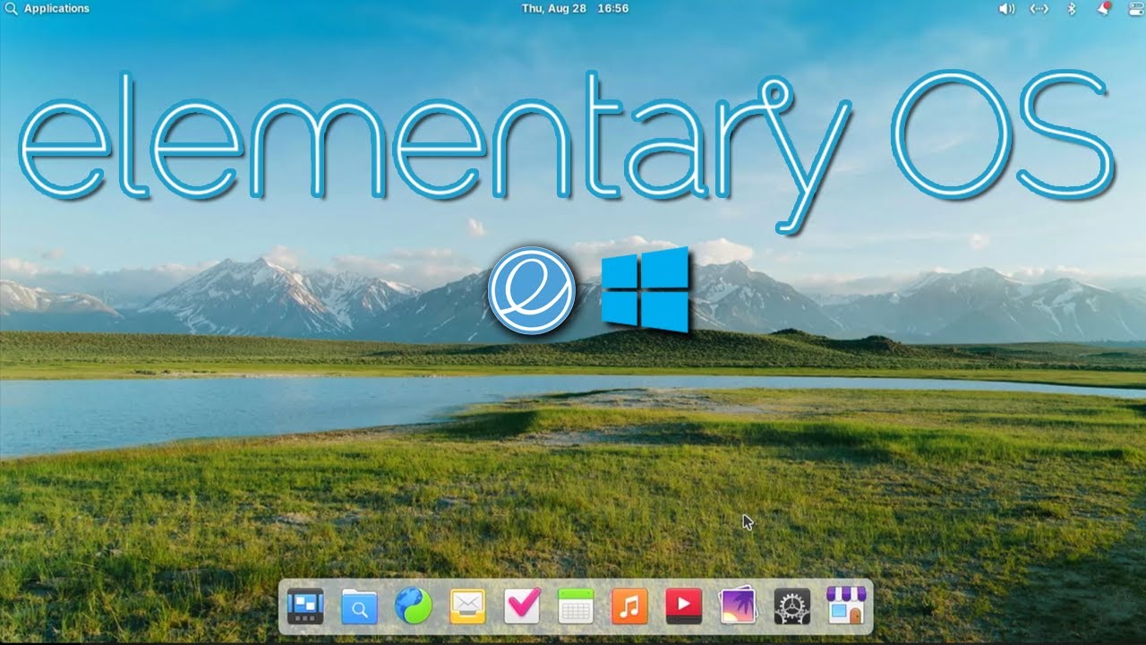The height and width of the screenshot is (645, 1146).
Task: Open the Files app in dock
Action: point(359,606)
